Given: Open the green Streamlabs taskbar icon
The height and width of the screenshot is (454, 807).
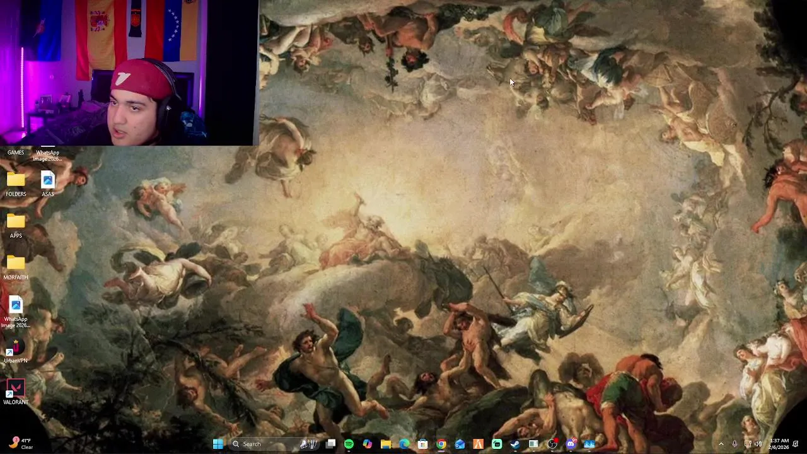Looking at the screenshot, I should point(497,444).
